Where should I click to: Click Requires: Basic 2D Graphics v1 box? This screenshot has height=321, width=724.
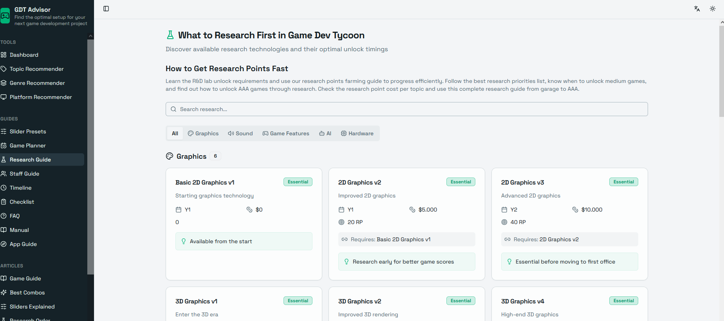click(407, 239)
